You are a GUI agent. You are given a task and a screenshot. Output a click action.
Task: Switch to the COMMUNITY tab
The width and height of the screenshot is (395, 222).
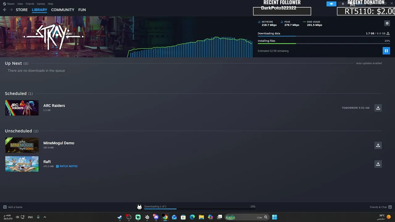point(63,10)
